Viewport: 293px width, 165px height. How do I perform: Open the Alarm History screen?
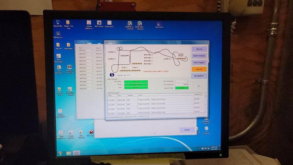click(x=199, y=56)
